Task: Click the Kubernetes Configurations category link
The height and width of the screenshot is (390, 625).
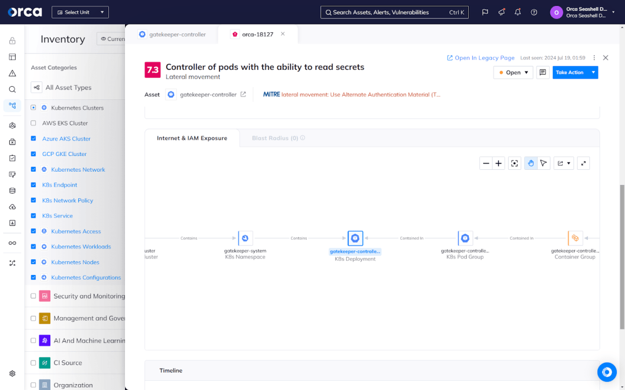Action: (x=86, y=277)
